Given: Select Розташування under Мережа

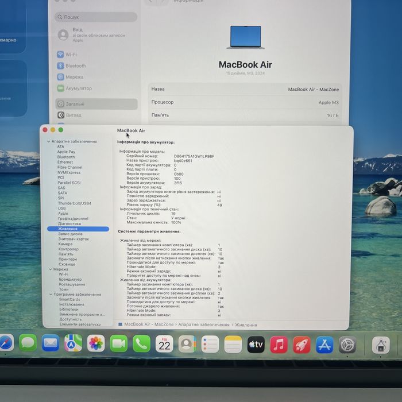Looking at the screenshot, I should pos(72,284).
